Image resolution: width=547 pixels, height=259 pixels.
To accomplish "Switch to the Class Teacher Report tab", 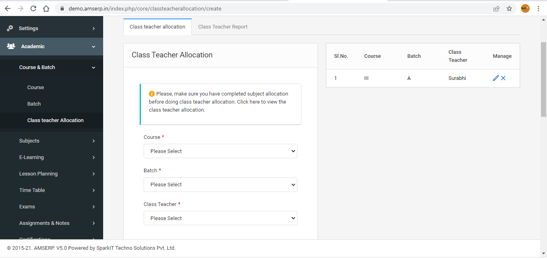I will pyautogui.click(x=223, y=27).
